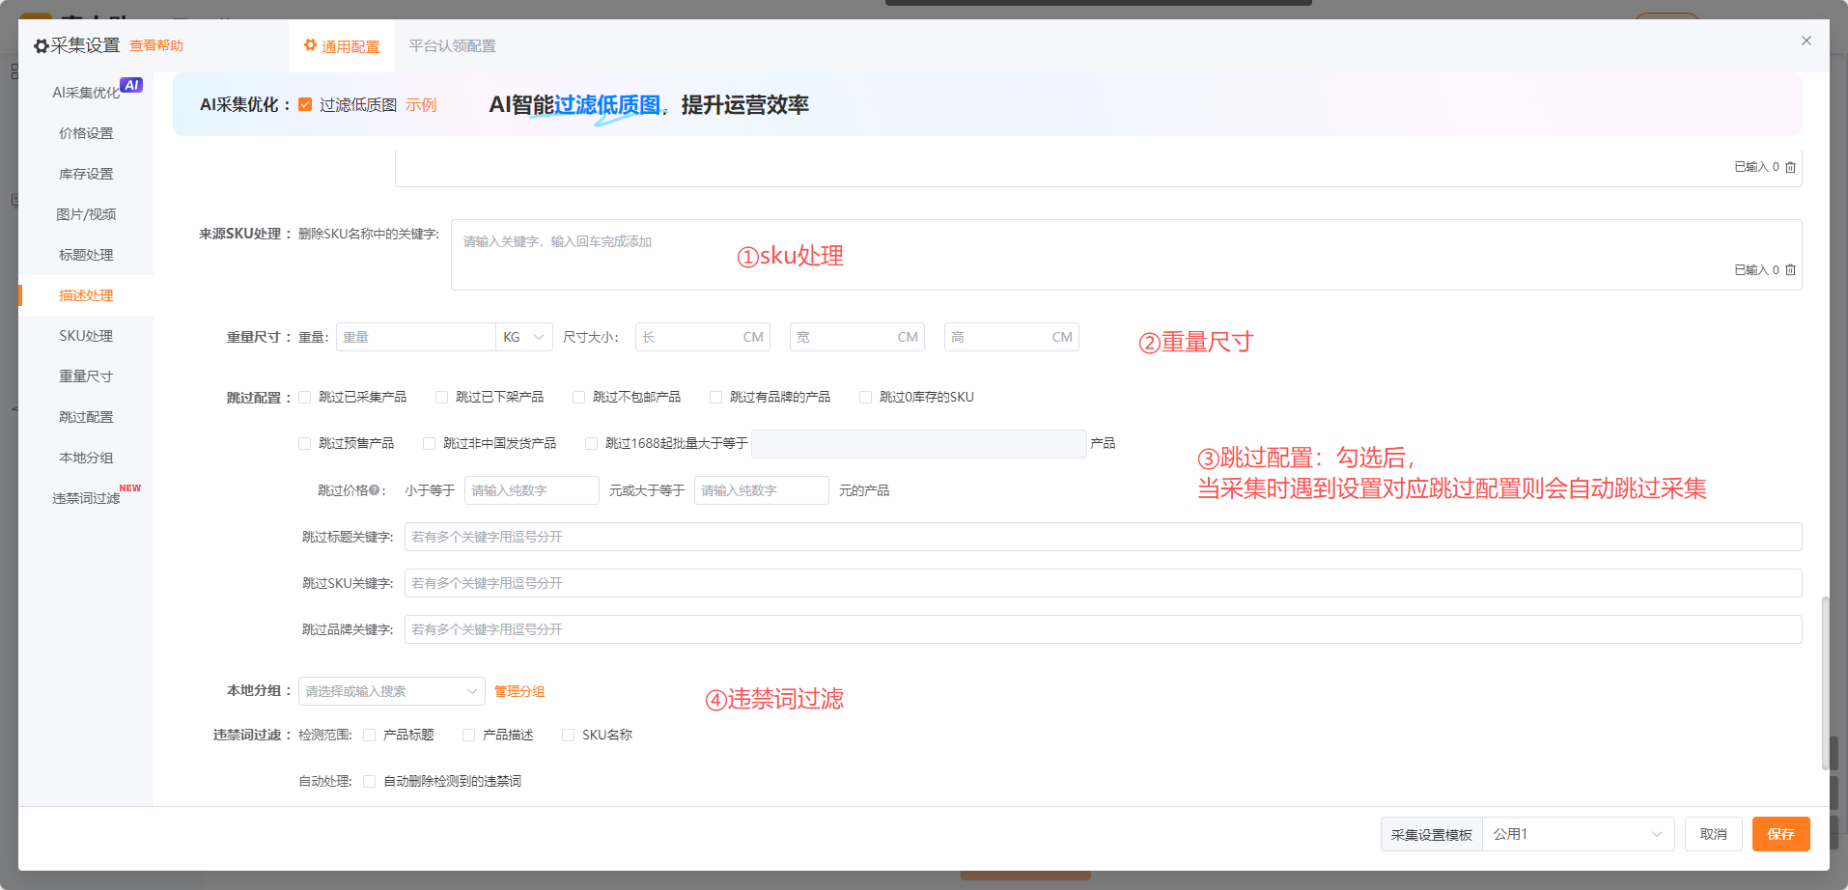This screenshot has width=1848, height=890.
Task: Click the 跳过品牌关键字 input field
Action: pos(1104,629)
